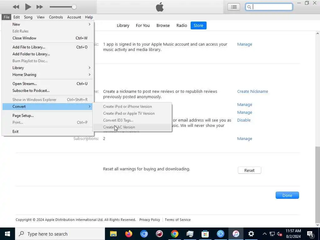320x240 pixels.
Task: Click the scrollbar up arrow
Action: (317, 33)
